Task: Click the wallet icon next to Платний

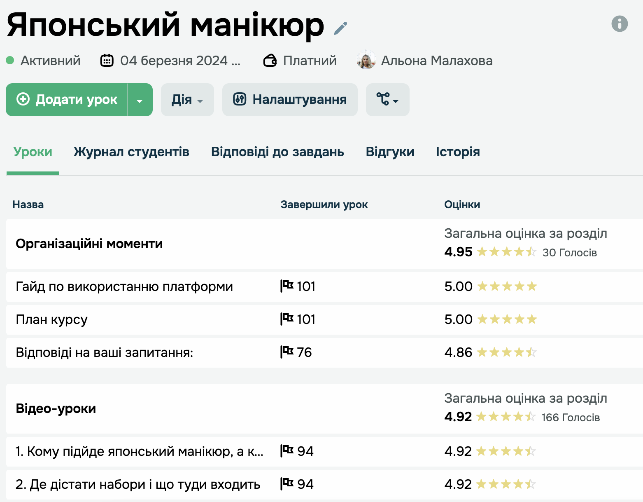Action: coord(270,61)
